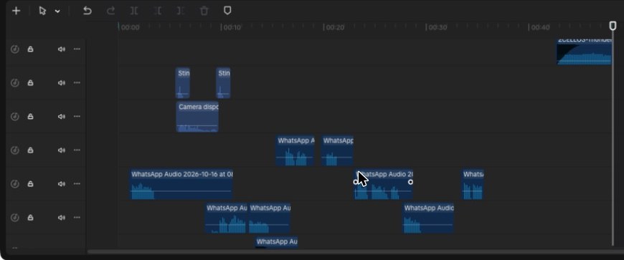Screen dimensions: 624x260
Task: Select the ZCELLOS audio clip
Action: click(x=585, y=52)
